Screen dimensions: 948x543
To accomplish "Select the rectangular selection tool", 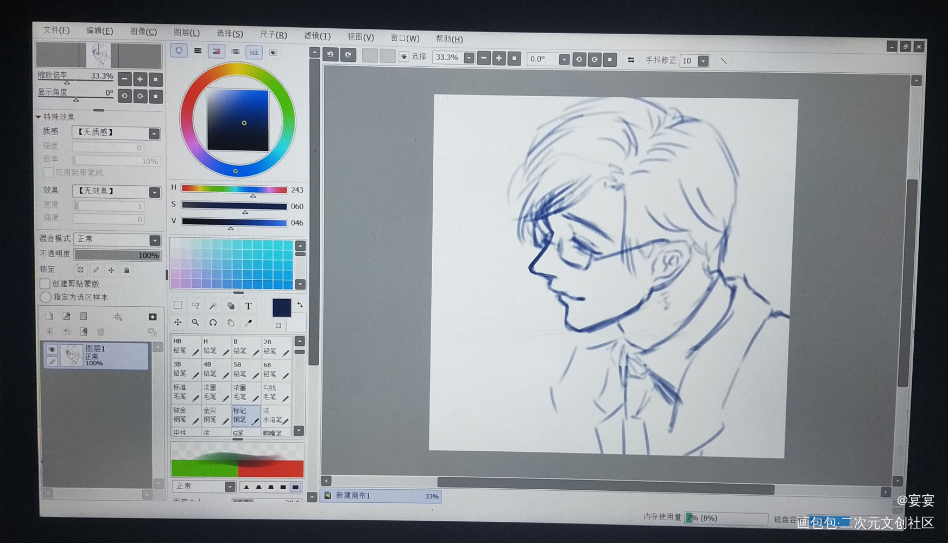I will pos(178,306).
